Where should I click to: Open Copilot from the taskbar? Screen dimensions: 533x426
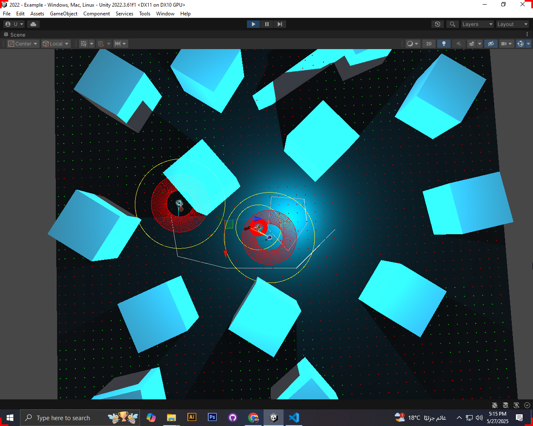pos(151,418)
